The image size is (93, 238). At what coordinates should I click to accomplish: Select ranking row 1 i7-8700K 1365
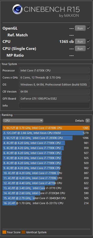click(x=46, y=128)
